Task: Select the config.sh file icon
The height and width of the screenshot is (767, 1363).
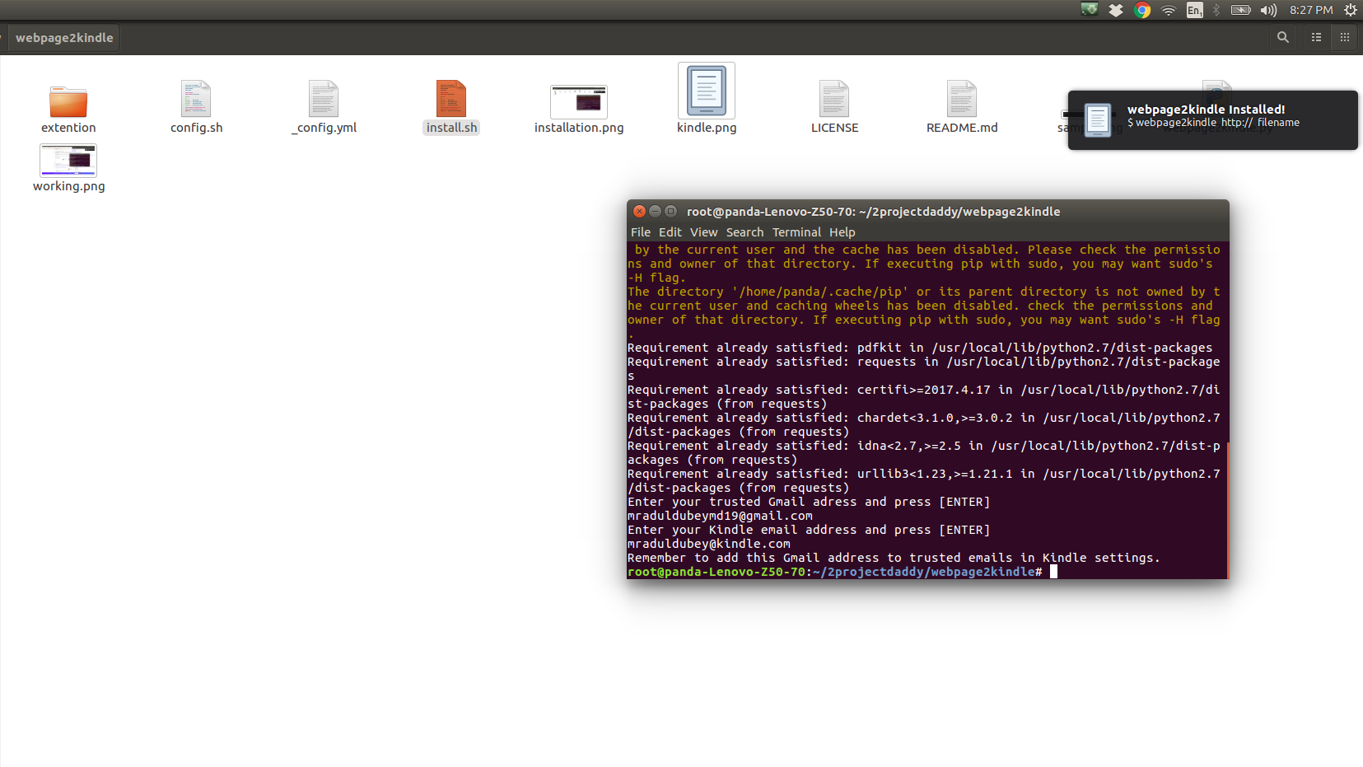Action: 196,99
